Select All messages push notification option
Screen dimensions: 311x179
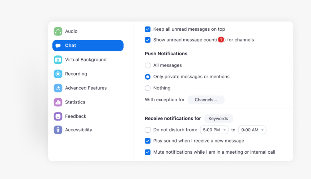[x=148, y=65]
